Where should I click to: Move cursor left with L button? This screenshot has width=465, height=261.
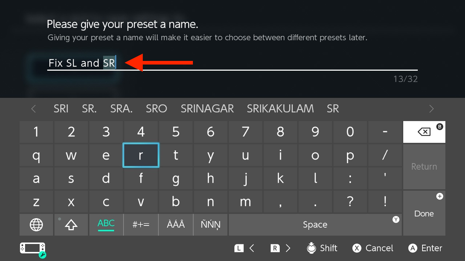(244, 248)
